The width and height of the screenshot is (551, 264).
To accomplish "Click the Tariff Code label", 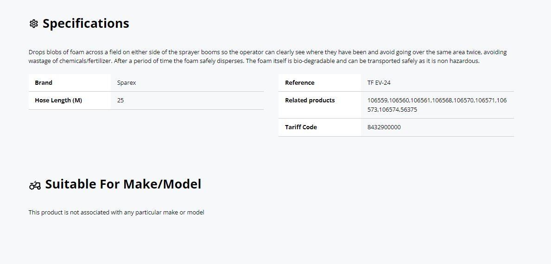I will tap(301, 127).
